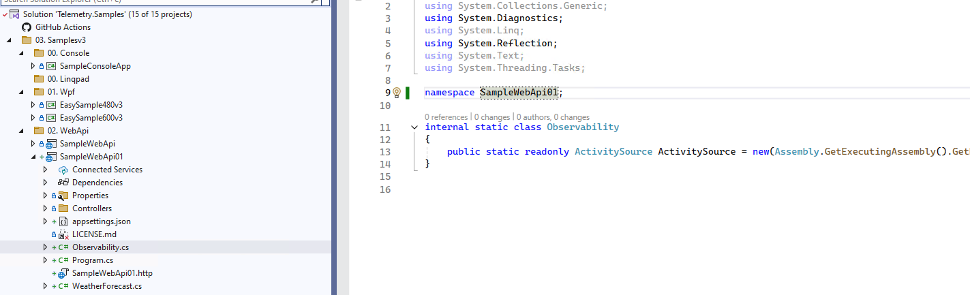The image size is (970, 295).
Task: Click the C# project icon for SampleConsoleApp
Action: pos(51,66)
